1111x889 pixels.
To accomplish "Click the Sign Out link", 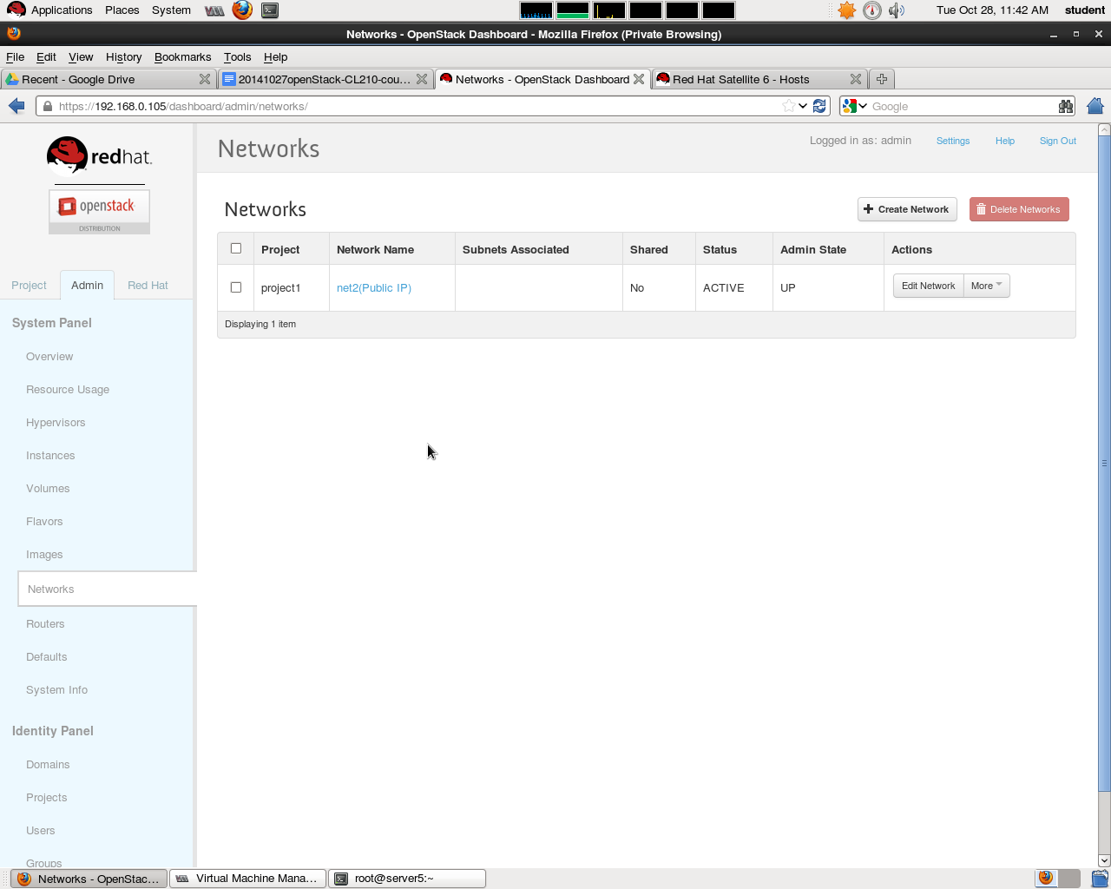I will coord(1058,141).
